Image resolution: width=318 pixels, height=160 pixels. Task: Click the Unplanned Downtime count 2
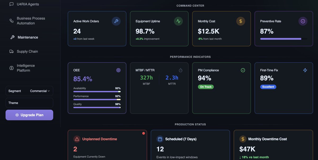75,149
